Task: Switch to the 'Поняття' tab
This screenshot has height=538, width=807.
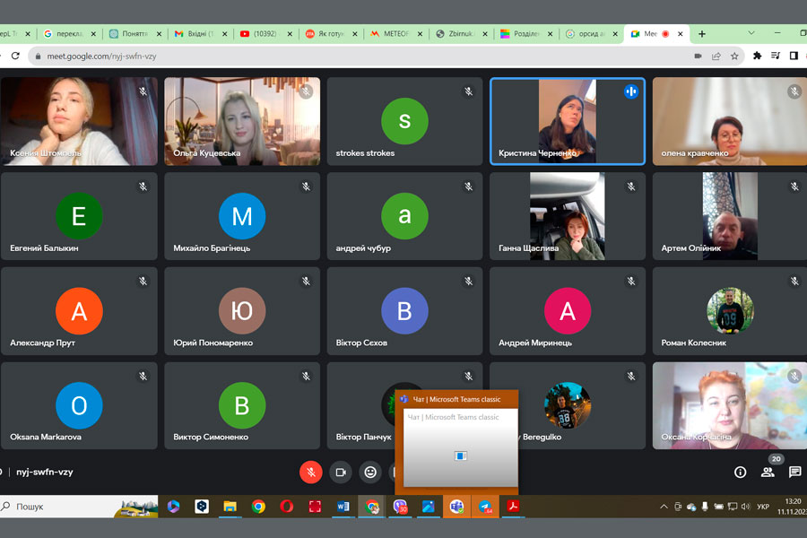Action: tap(134, 34)
